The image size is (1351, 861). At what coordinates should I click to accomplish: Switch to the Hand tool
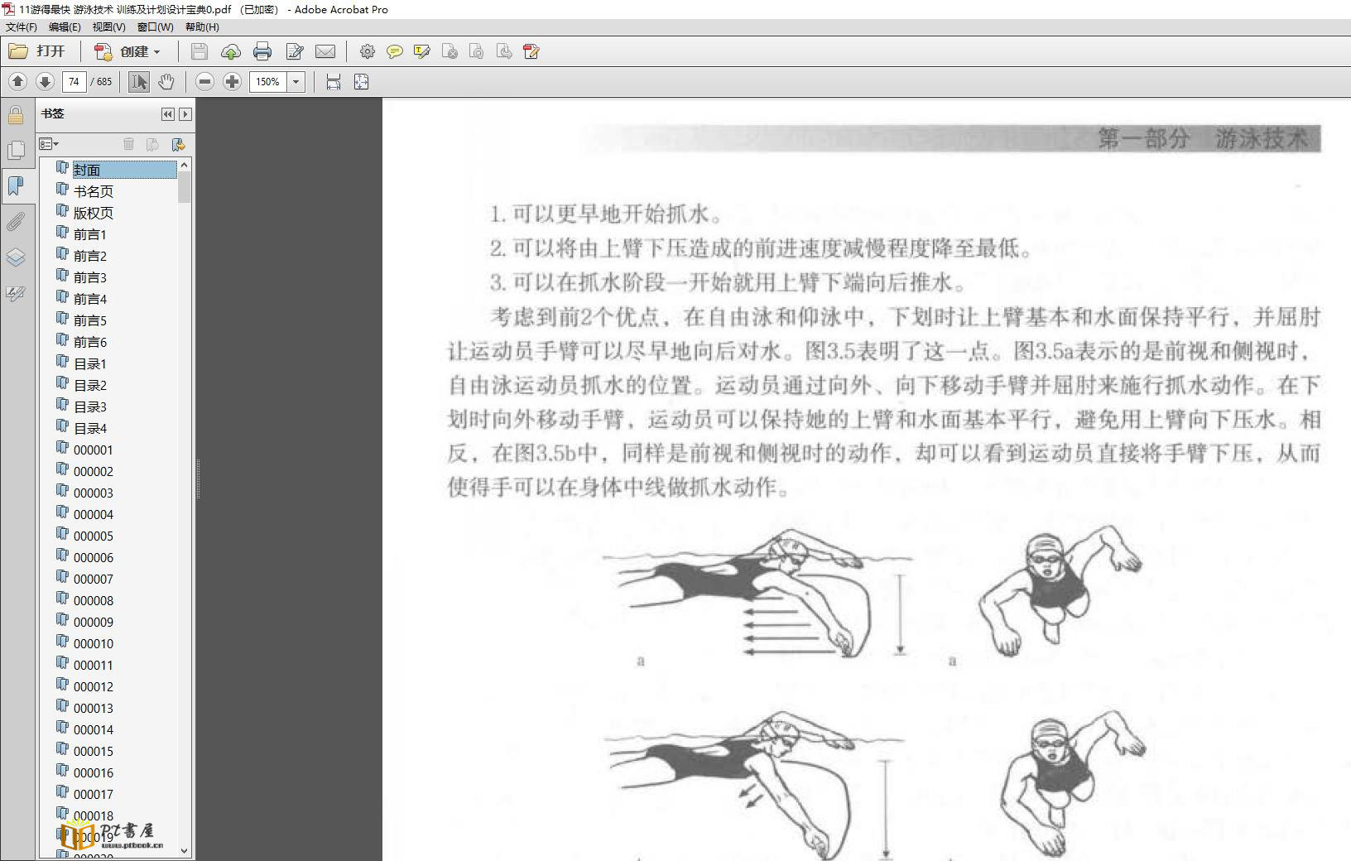[x=166, y=81]
